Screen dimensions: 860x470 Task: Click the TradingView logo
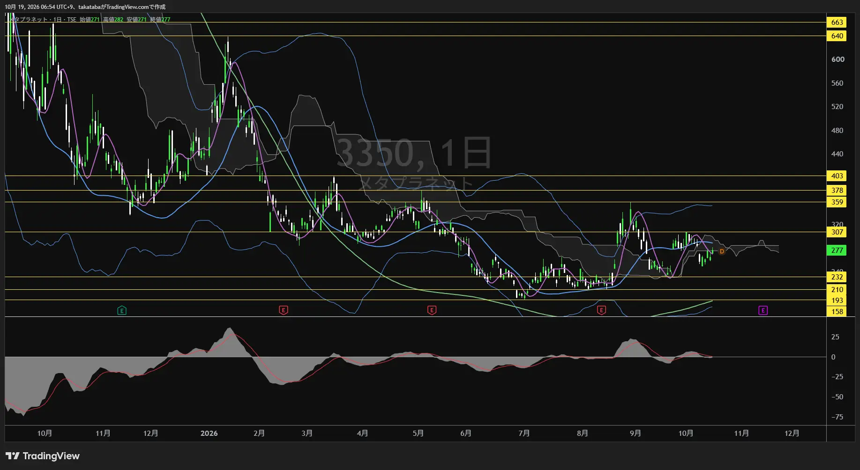pos(43,456)
